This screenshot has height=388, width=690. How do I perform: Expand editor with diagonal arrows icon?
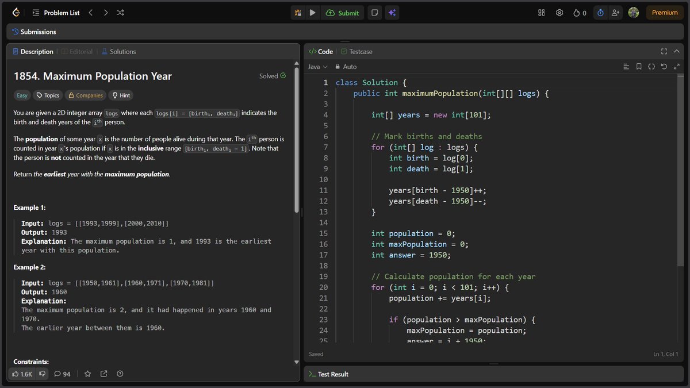(677, 67)
